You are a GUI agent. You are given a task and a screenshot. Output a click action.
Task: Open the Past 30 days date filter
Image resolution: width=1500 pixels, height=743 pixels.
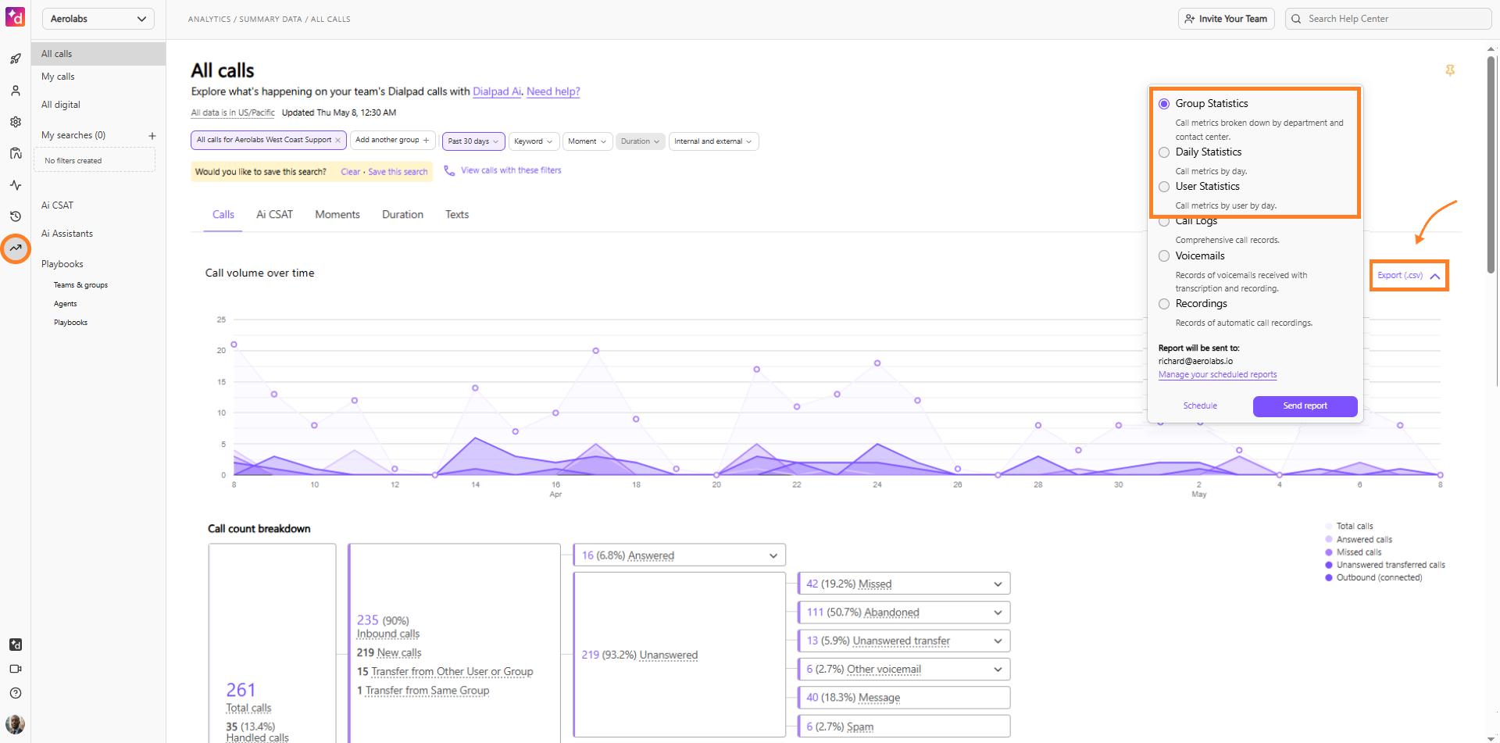(x=473, y=141)
